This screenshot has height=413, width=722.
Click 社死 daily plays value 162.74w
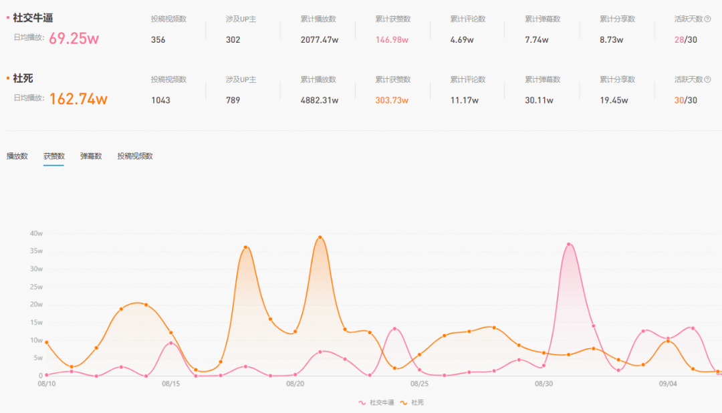coord(78,99)
